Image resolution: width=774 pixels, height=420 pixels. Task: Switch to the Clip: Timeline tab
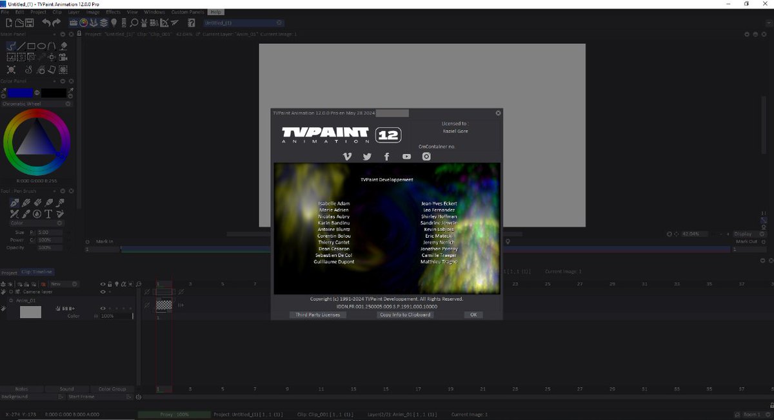(x=37, y=272)
